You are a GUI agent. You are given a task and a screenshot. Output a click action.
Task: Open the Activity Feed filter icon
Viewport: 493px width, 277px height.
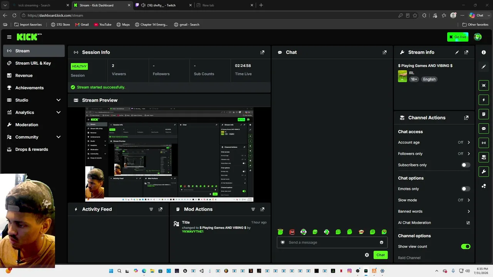[151, 209]
